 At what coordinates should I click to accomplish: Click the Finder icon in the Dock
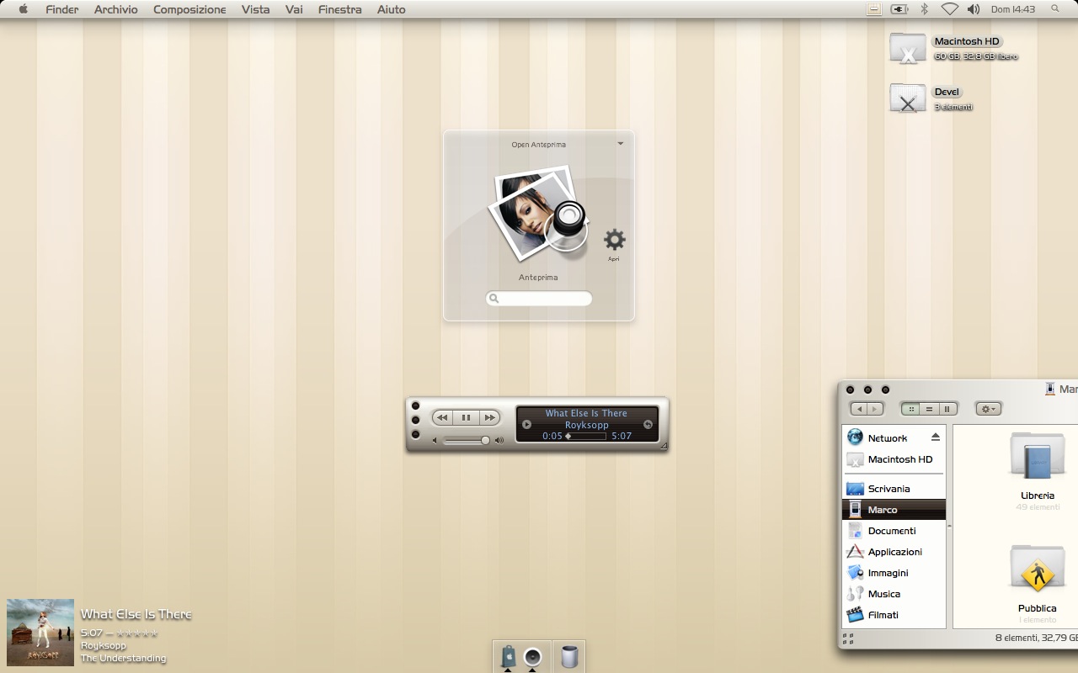[x=508, y=656]
